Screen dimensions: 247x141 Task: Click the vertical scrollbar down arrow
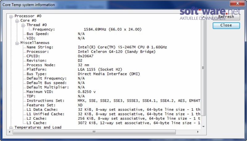tap(203, 127)
